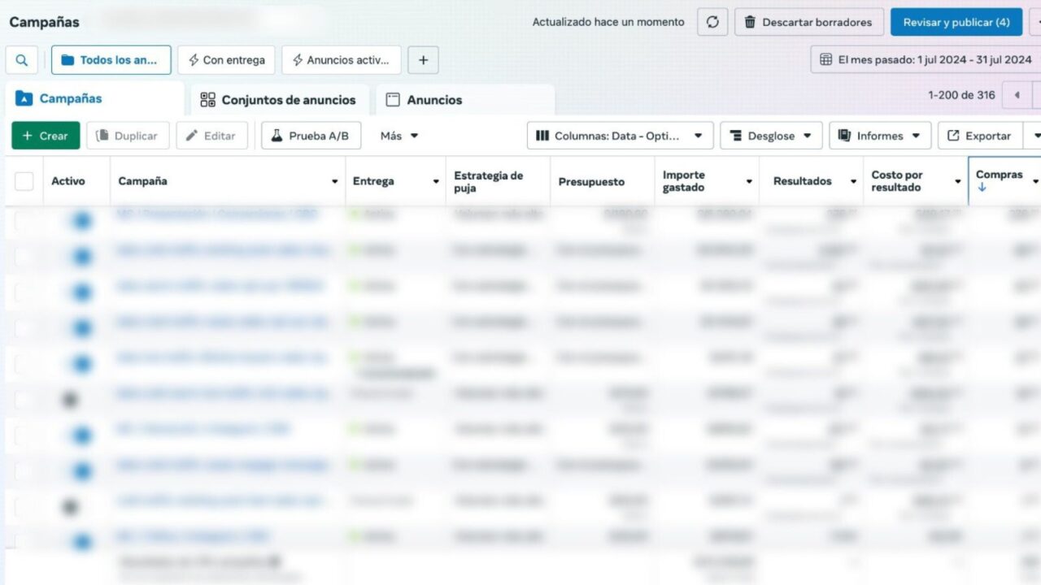Viewport: 1041px width, 585px height.
Task: Select all campaigns with the header checkbox
Action: (23, 180)
